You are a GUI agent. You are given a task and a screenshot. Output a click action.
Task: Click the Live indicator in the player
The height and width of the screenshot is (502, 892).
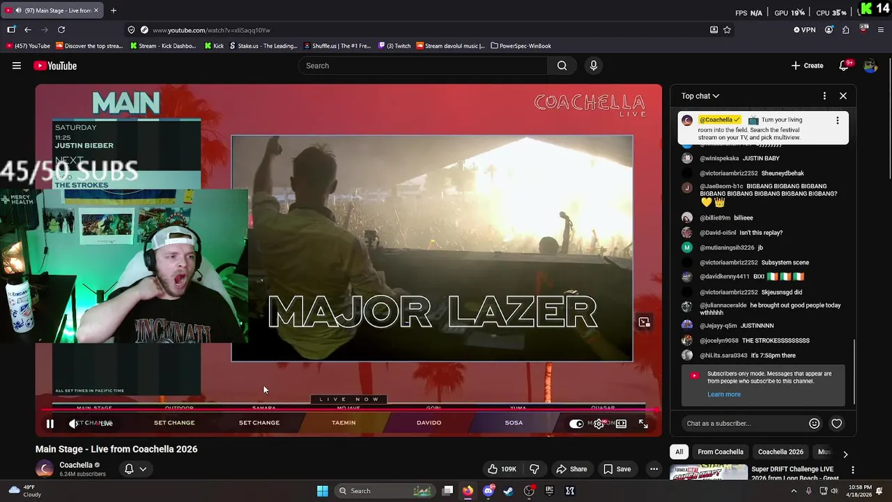click(x=106, y=423)
